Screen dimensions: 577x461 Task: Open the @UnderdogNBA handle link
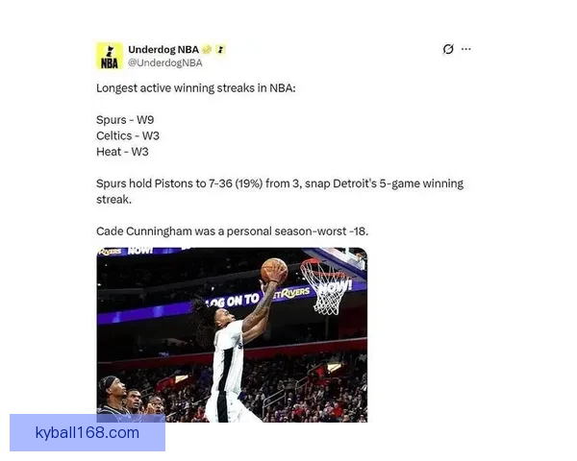tap(164, 62)
